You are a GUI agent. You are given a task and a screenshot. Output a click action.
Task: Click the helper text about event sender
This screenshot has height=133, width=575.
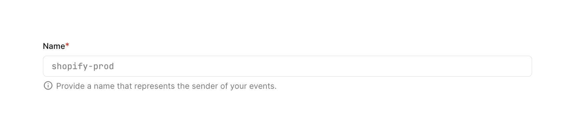(x=166, y=86)
